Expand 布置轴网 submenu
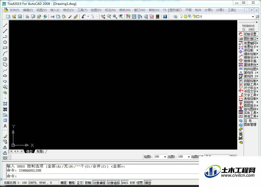This screenshot has height=187, width=261. (251, 43)
